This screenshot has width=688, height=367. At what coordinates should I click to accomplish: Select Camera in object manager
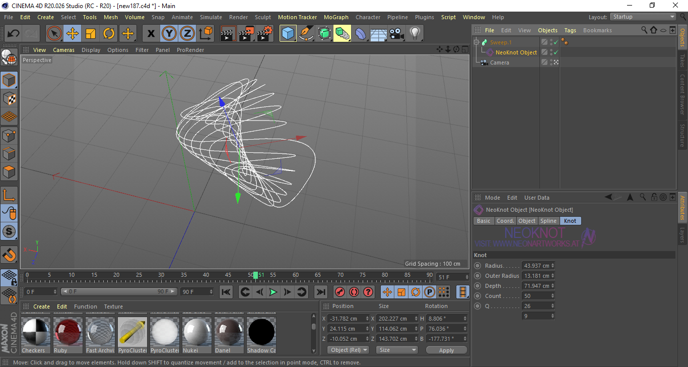click(x=500, y=63)
